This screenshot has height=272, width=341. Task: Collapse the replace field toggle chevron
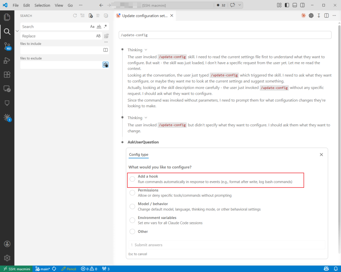pyautogui.click(x=17, y=31)
